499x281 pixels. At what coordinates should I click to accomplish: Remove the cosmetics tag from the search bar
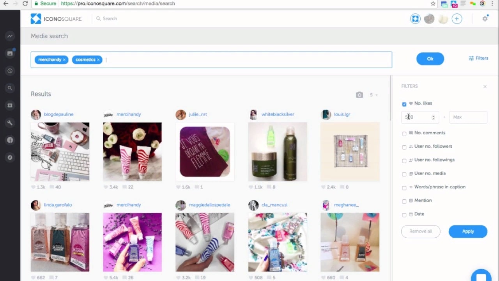[x=98, y=59]
